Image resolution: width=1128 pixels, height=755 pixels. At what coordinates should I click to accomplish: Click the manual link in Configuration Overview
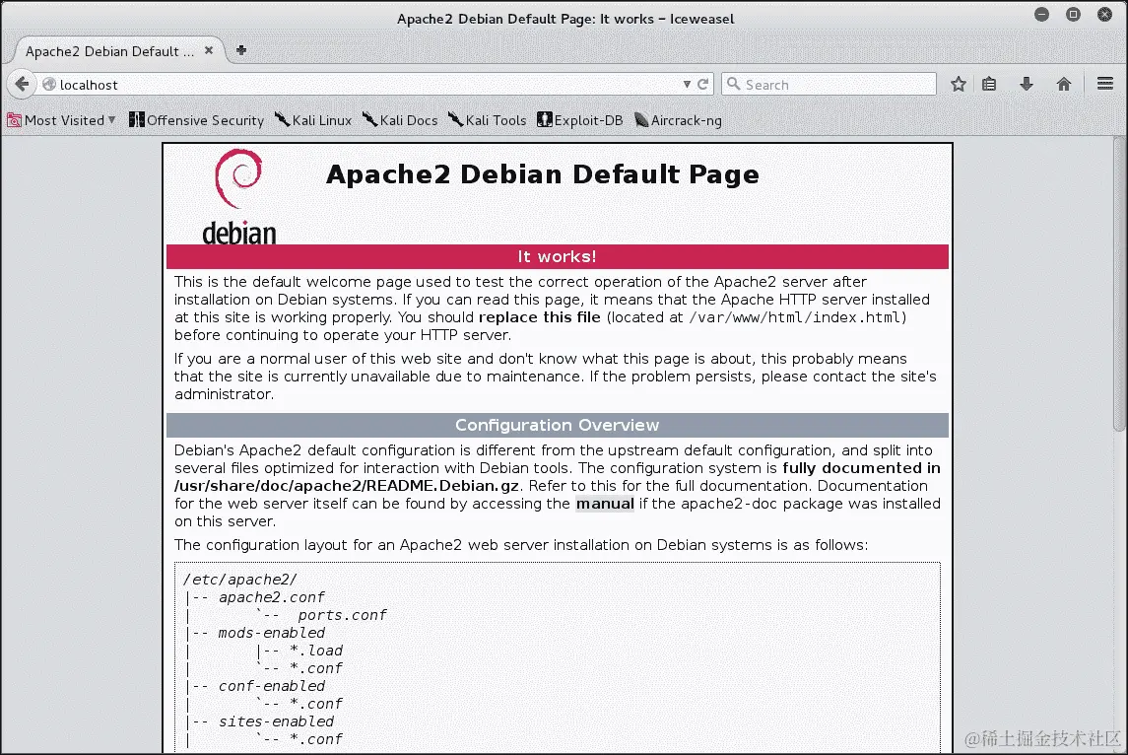[x=605, y=504]
